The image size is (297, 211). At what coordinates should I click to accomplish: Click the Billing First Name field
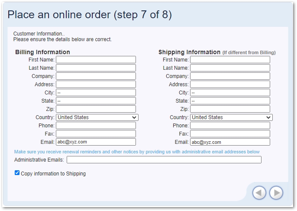[96, 60]
